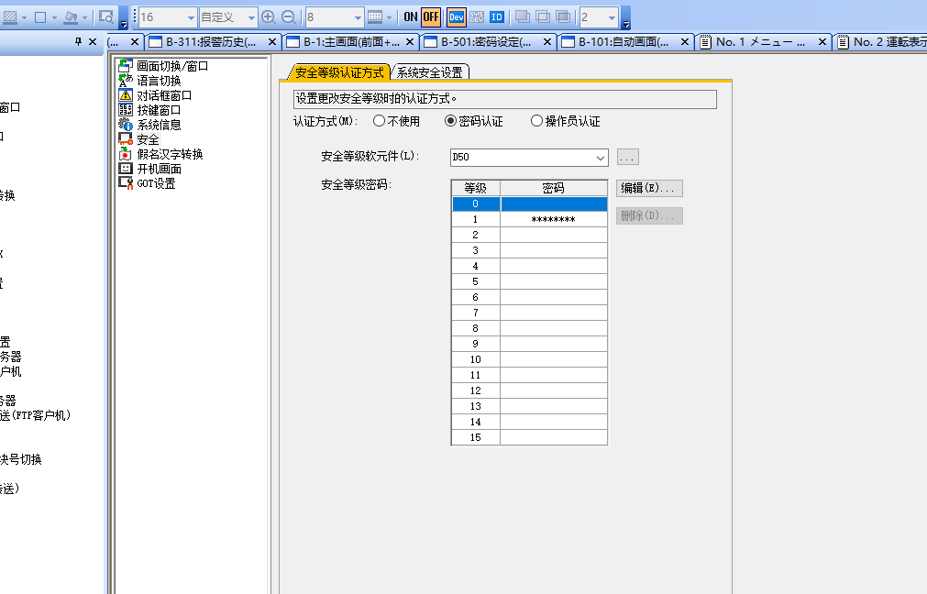This screenshot has width=927, height=594.
Task: Open the 自定义 zoom dropdown
Action: tap(251, 17)
